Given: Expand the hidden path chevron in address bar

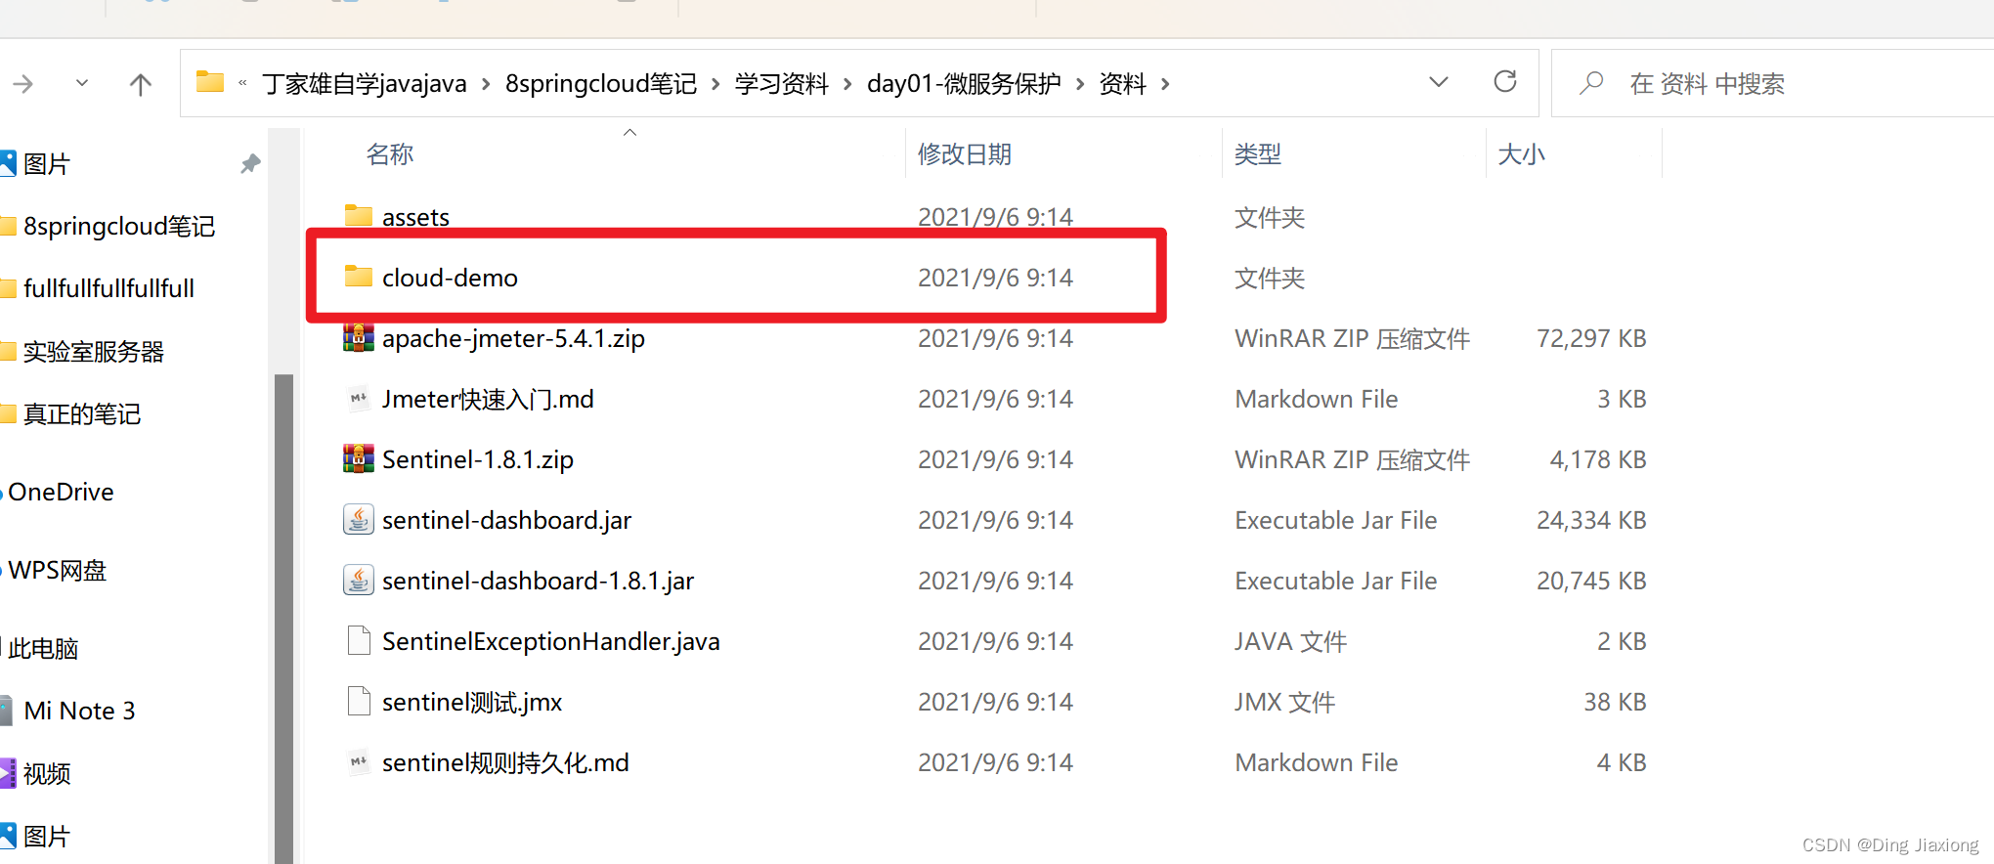Looking at the screenshot, I should [242, 84].
